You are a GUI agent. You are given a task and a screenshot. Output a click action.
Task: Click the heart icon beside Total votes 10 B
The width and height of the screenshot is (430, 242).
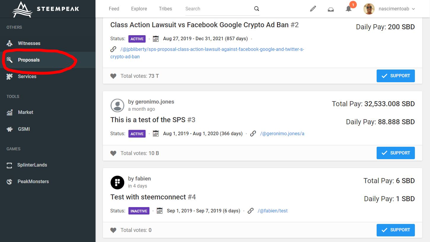(113, 153)
